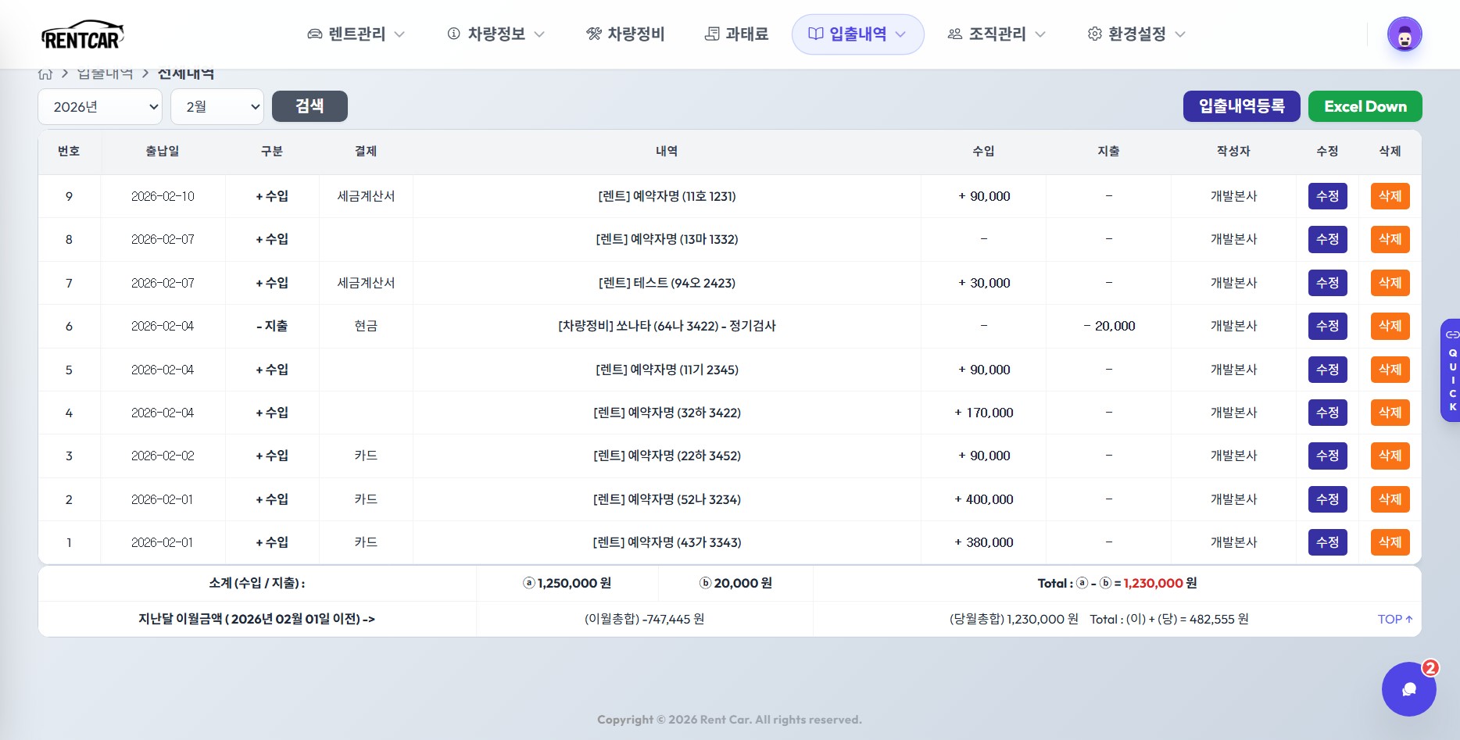Click the gear icon for 환경설정
This screenshot has width=1460, height=740.
point(1094,34)
